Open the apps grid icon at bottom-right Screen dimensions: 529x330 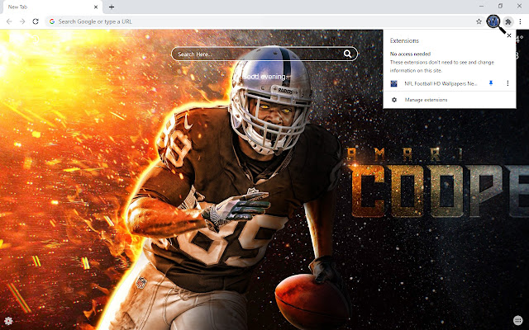coord(518,320)
